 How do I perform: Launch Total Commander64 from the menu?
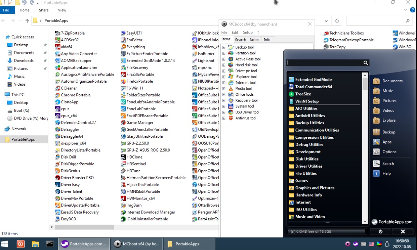coord(313,87)
